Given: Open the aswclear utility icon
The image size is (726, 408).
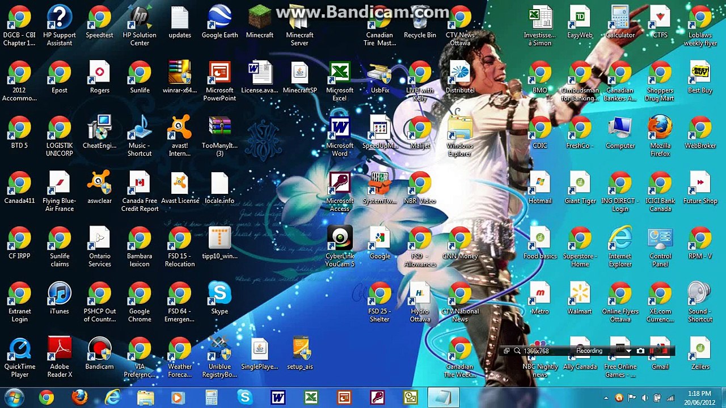Looking at the screenshot, I should click(99, 188).
